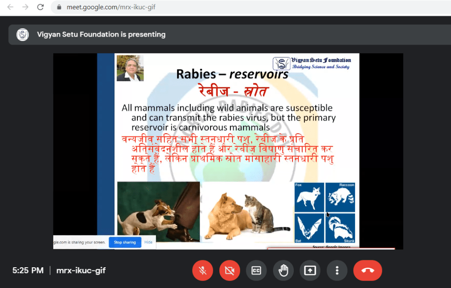This screenshot has width=451, height=288.
Task: Open the three-dot more options menu
Action: 337,271
